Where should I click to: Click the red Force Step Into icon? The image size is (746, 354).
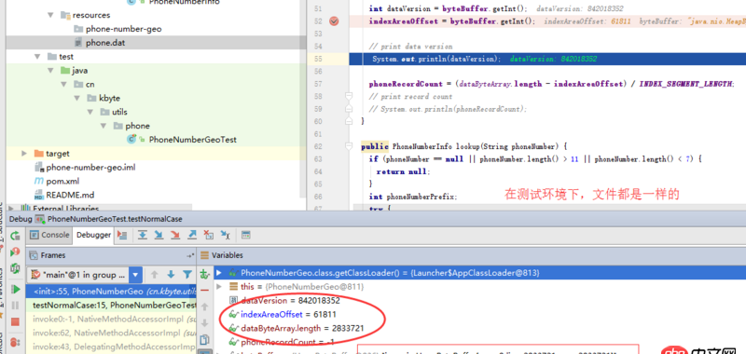tap(175, 234)
